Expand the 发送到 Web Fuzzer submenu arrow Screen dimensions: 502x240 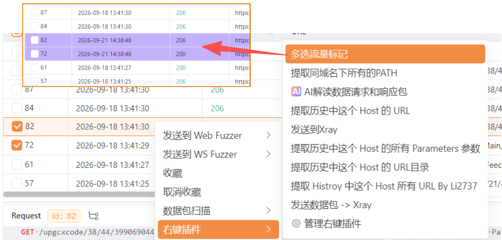click(x=268, y=135)
